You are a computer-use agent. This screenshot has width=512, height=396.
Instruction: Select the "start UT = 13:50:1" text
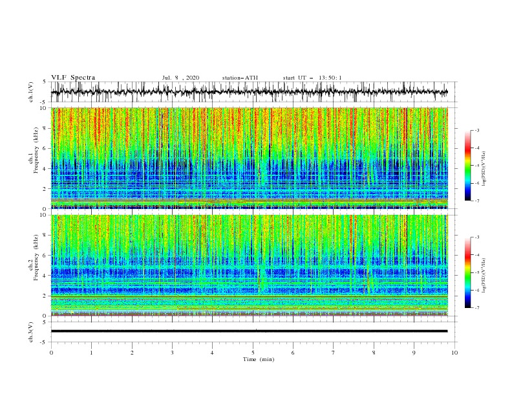click(312, 78)
